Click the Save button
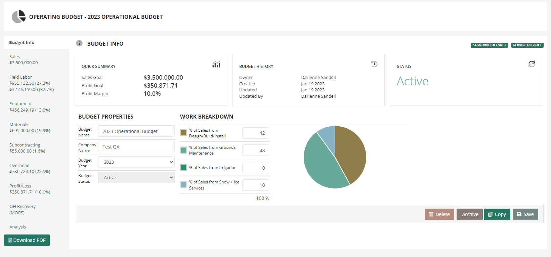 (x=525, y=214)
